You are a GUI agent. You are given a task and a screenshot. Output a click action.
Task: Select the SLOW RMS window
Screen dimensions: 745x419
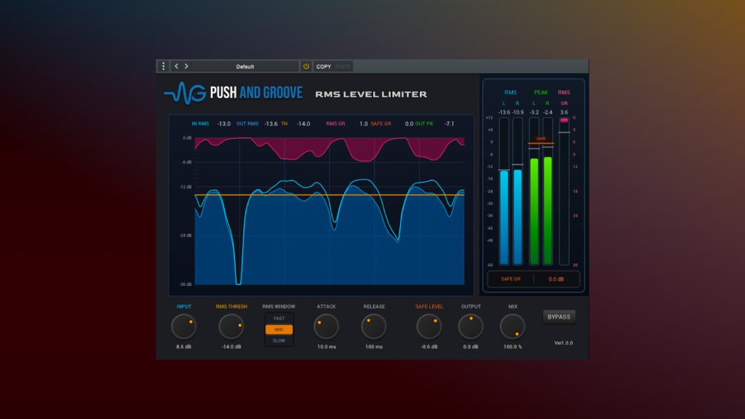pyautogui.click(x=279, y=340)
